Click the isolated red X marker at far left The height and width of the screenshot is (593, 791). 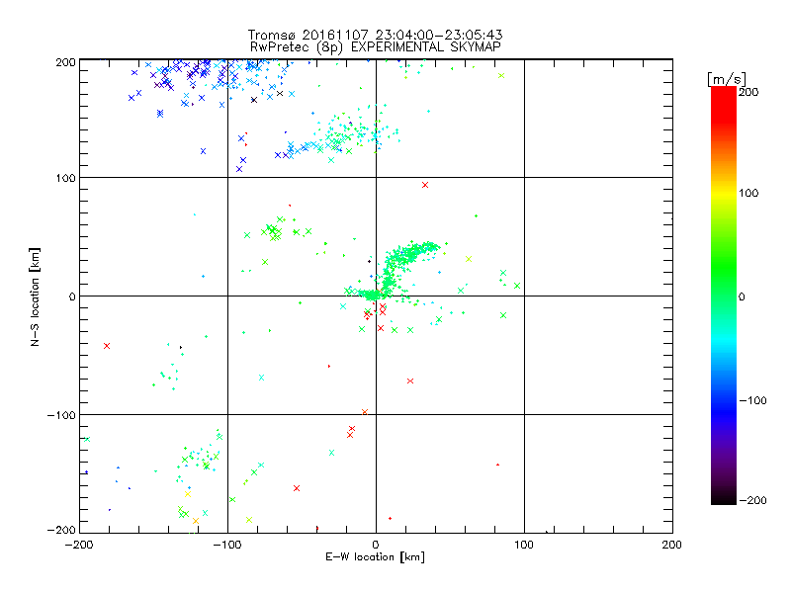pos(107,346)
